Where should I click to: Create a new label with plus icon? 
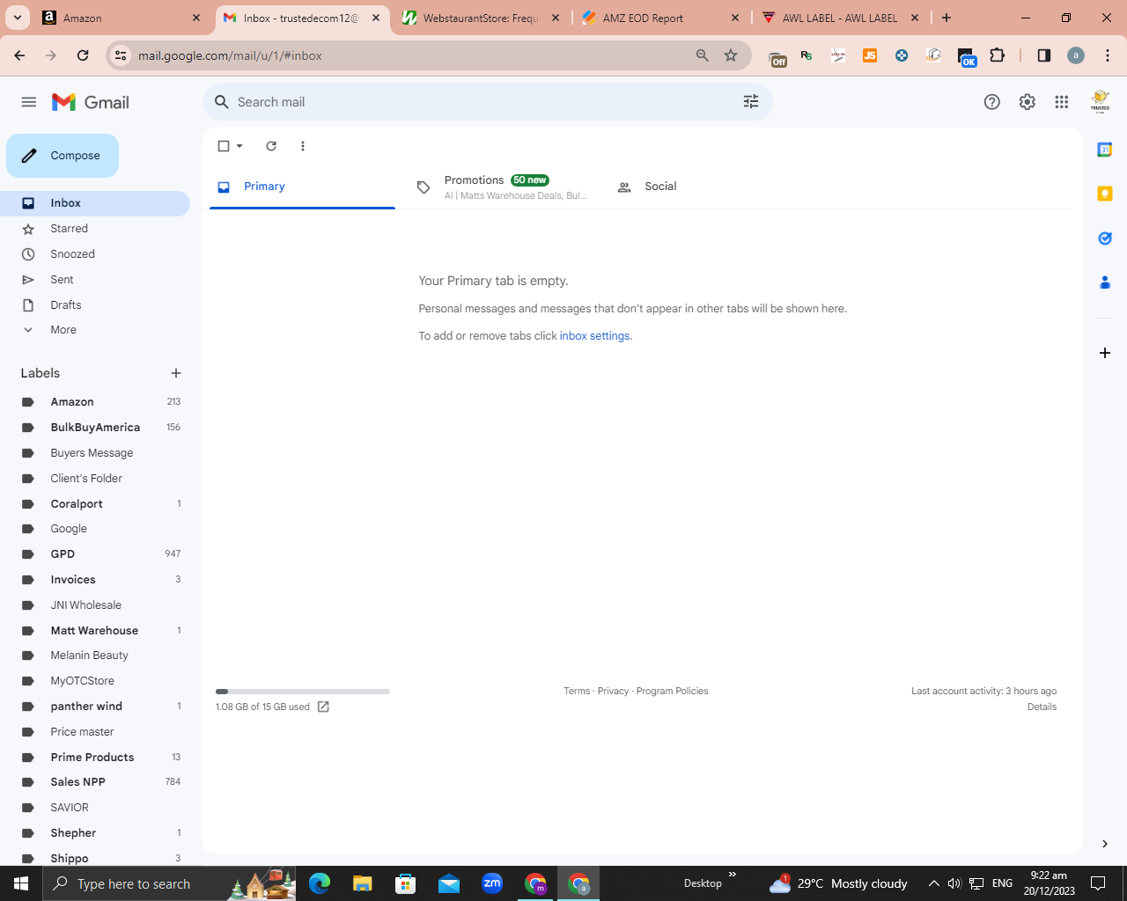pos(176,373)
